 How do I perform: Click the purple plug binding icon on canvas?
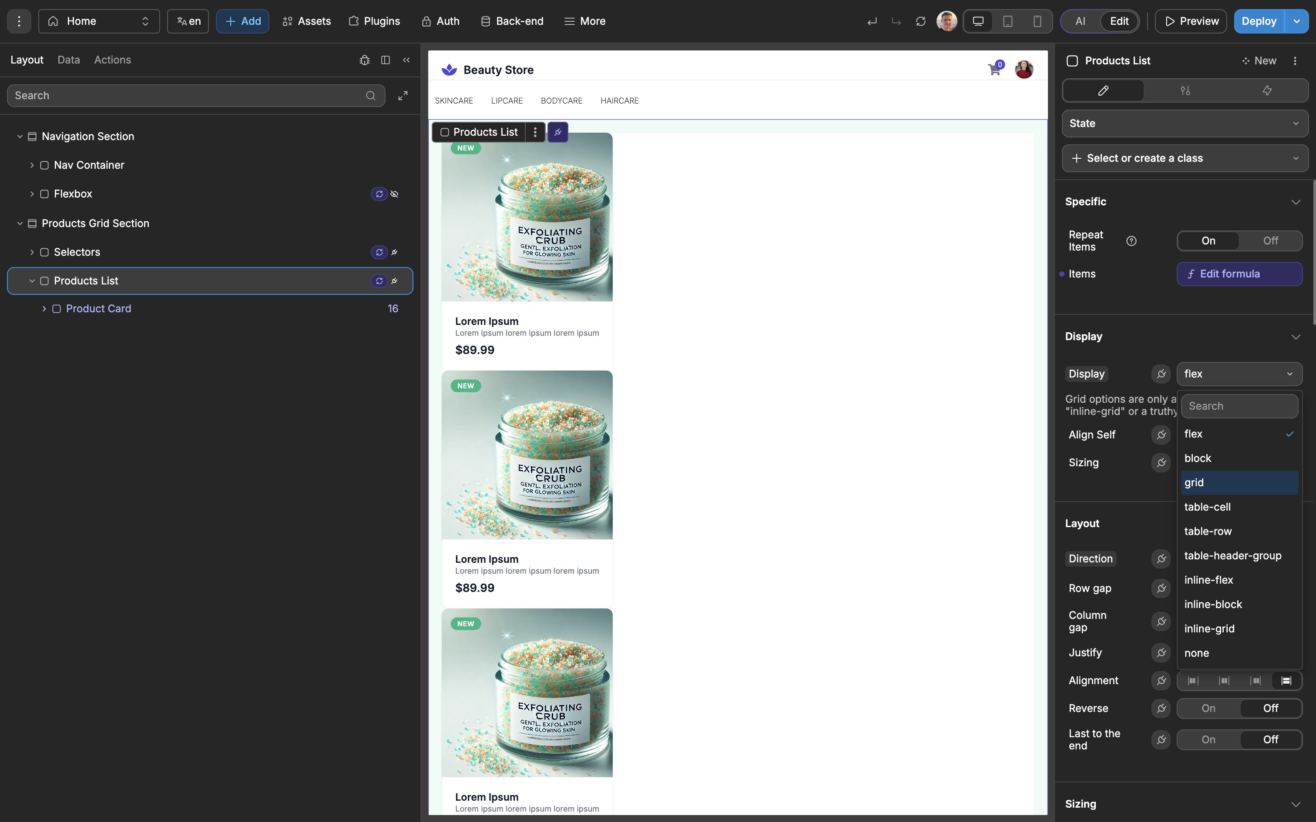pyautogui.click(x=558, y=132)
